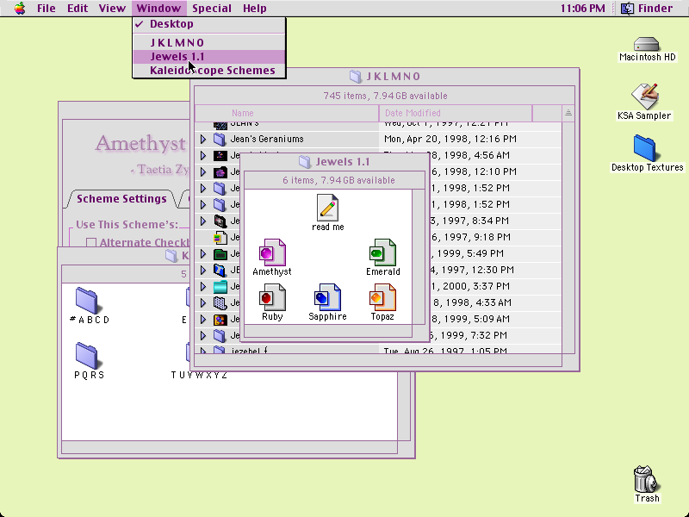This screenshot has height=517, width=689.
Task: Click the item icon in the 5:09 AM row
Action: (x=220, y=319)
